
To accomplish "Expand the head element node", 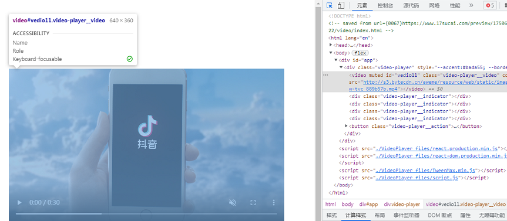I will [331, 45].
